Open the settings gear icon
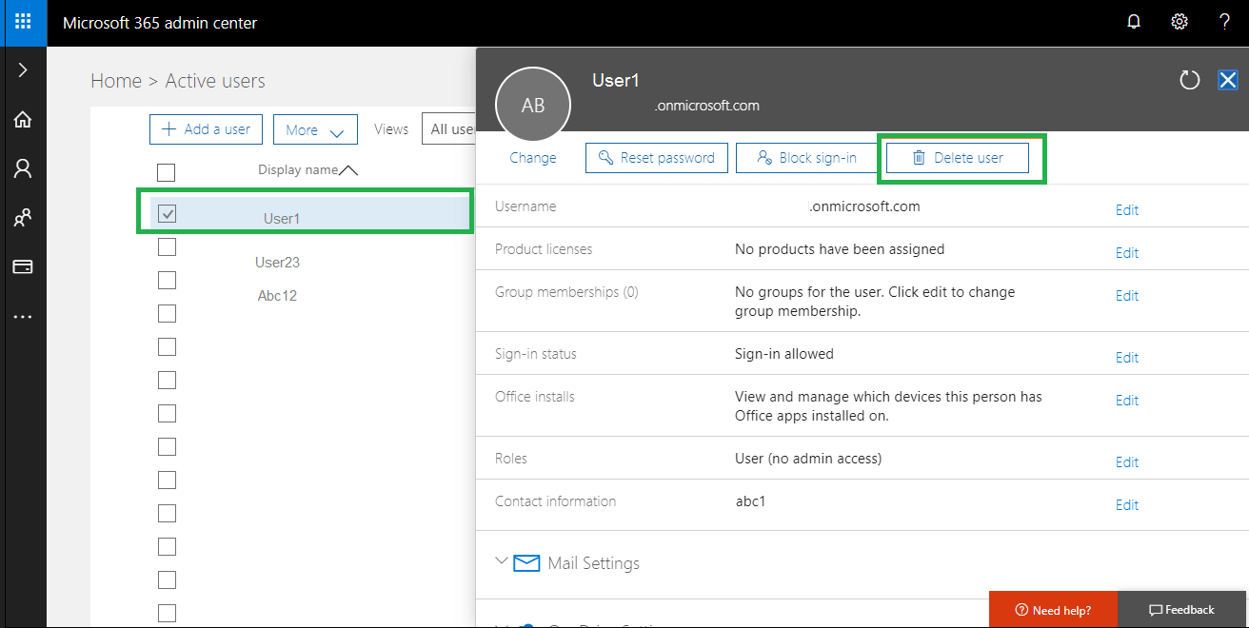 pyautogui.click(x=1180, y=22)
